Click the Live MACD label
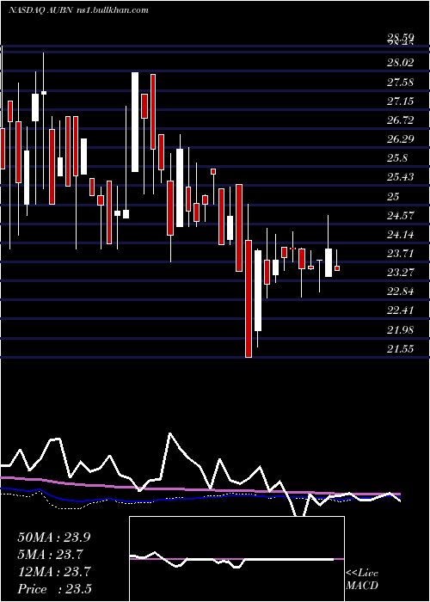This screenshot has height=602, width=430. tap(362, 579)
